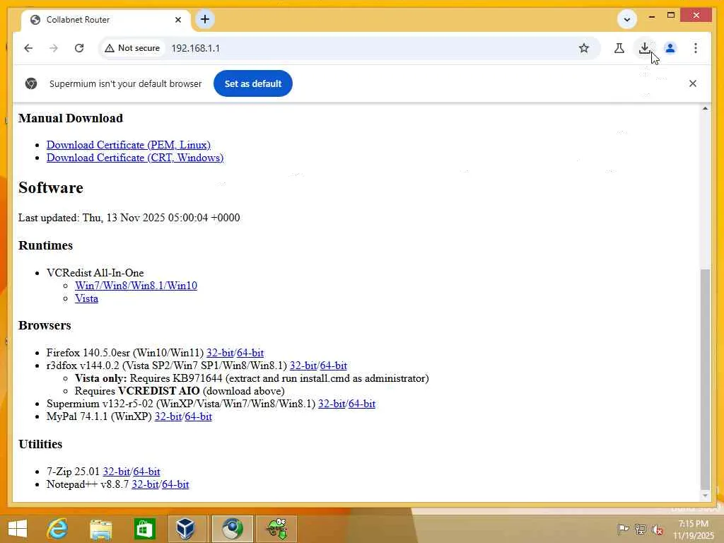Image resolution: width=724 pixels, height=543 pixels.
Task: Open the Win7/Win8/Win8.1/Win10 VCRedist link
Action: 136,286
